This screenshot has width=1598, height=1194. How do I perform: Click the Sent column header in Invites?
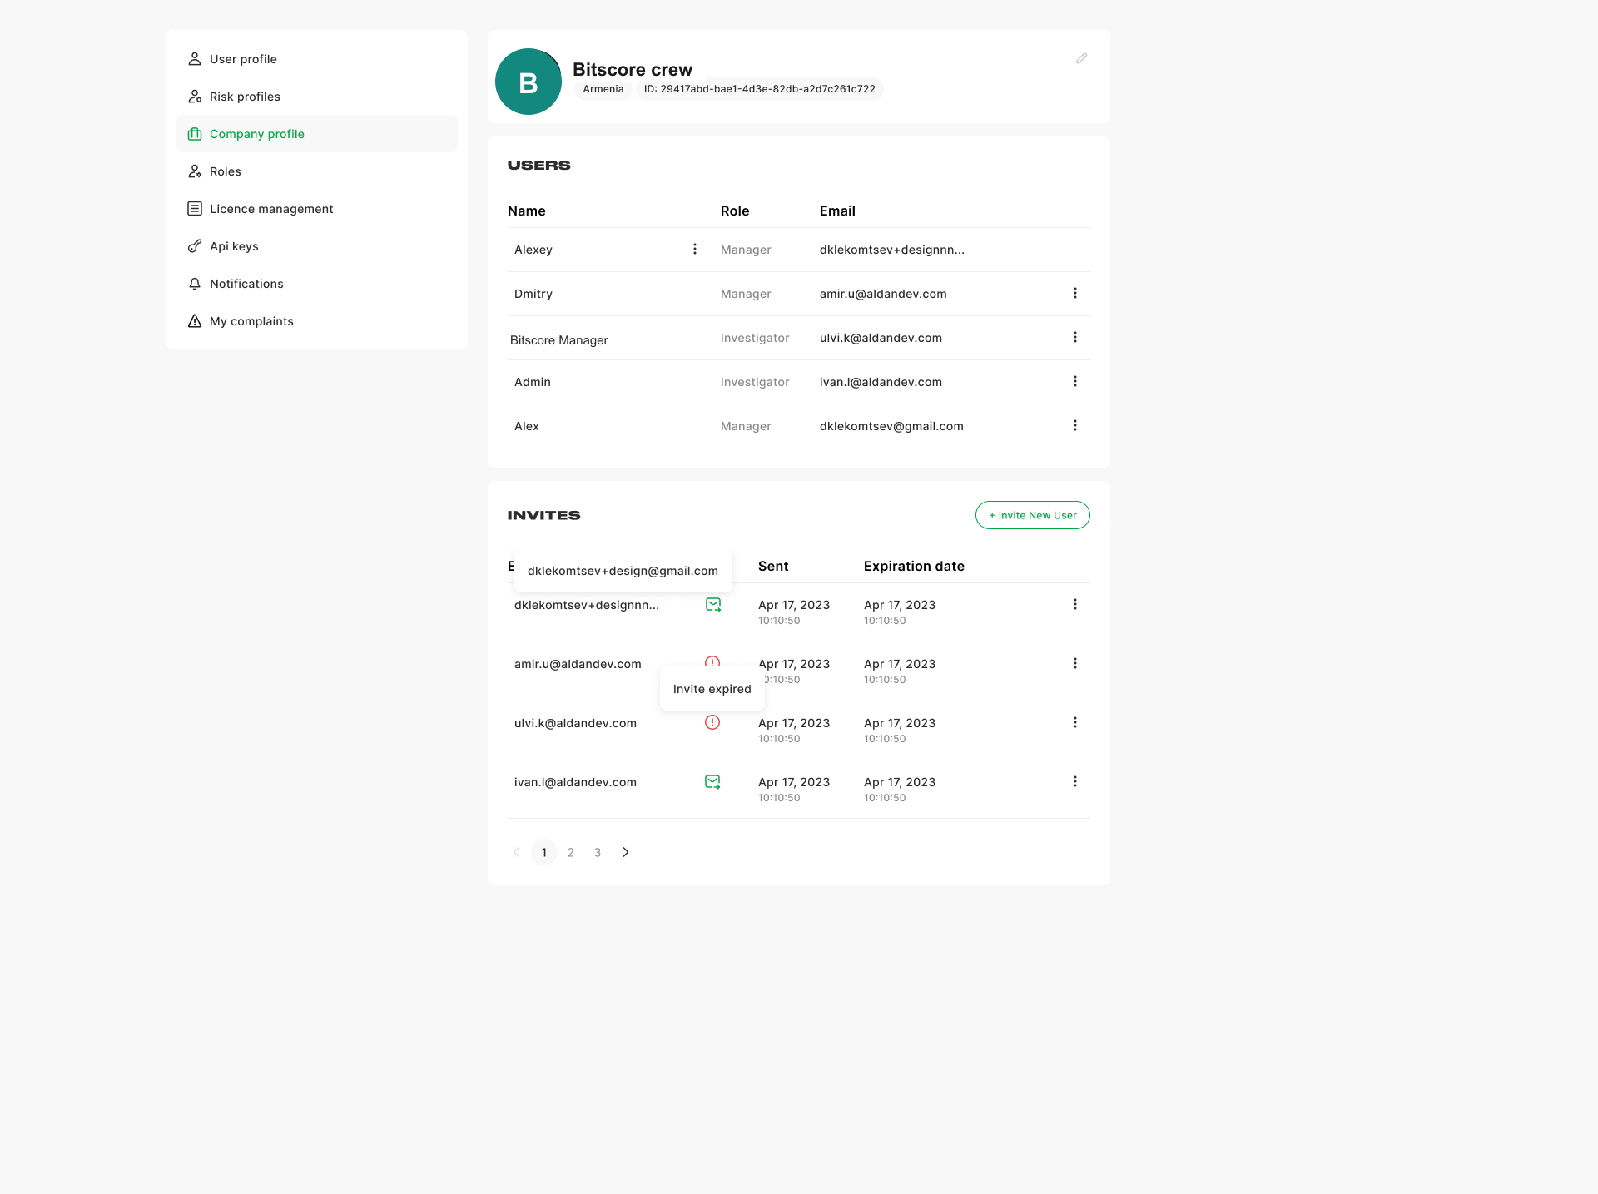(773, 567)
